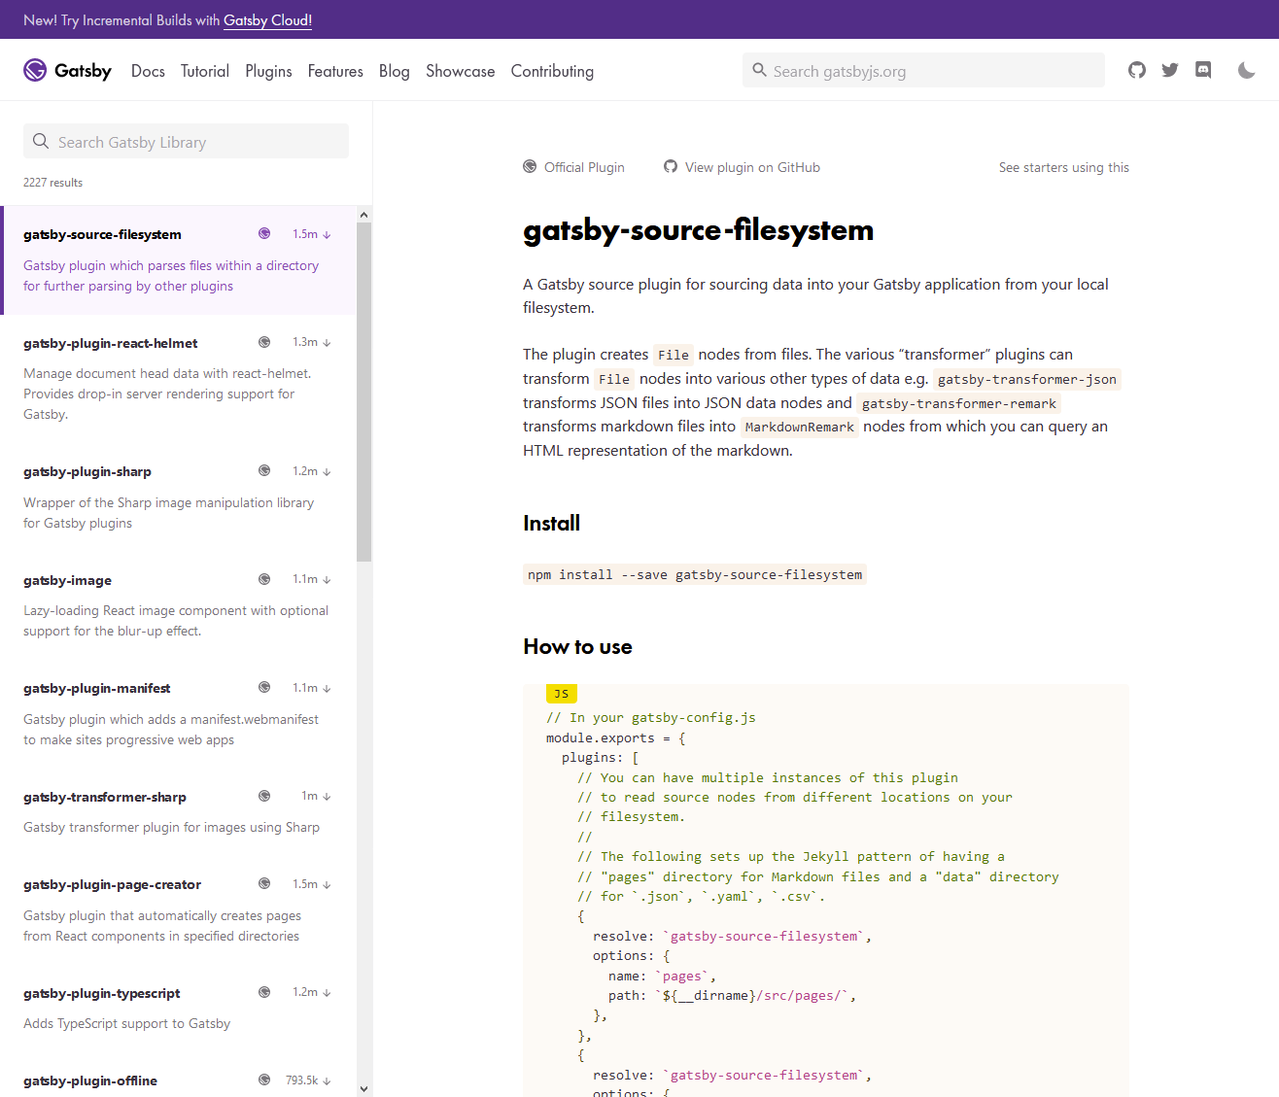1279x1097 pixels.
Task: Click the sidebar scrollbar down arrow
Action: tap(364, 1089)
